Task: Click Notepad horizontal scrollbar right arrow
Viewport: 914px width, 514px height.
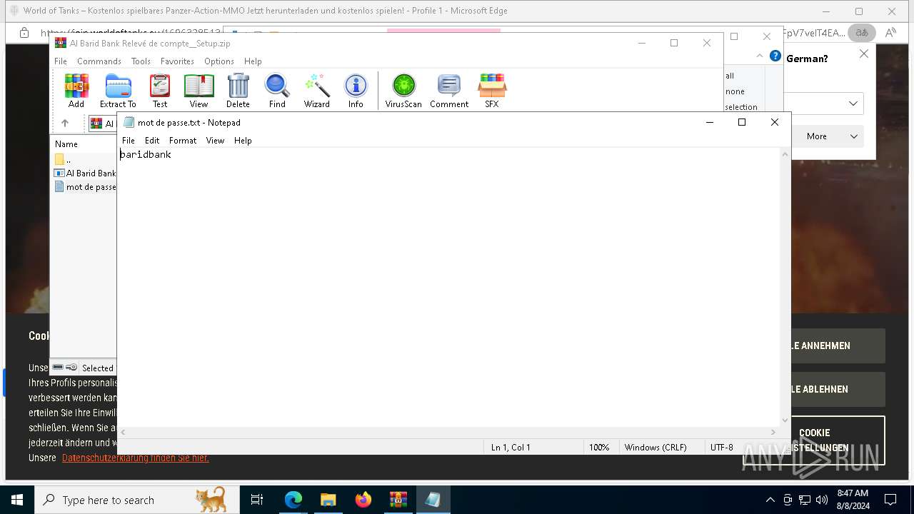Action: pos(773,433)
